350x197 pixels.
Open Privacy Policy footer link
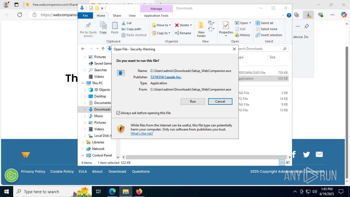click(x=33, y=172)
